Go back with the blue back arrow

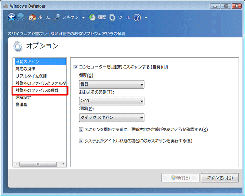tap(12, 17)
